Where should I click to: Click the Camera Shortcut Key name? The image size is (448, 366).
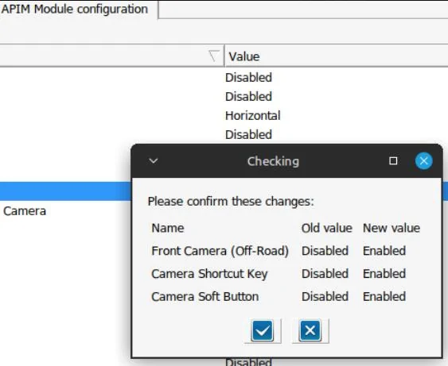(209, 274)
